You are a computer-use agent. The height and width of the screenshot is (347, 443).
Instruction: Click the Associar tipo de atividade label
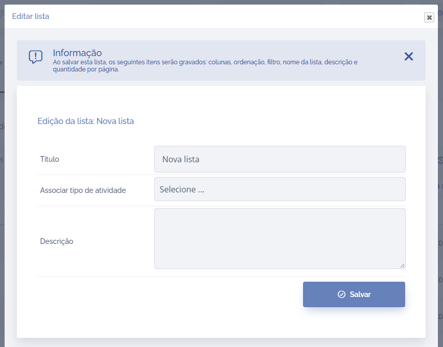(83, 190)
